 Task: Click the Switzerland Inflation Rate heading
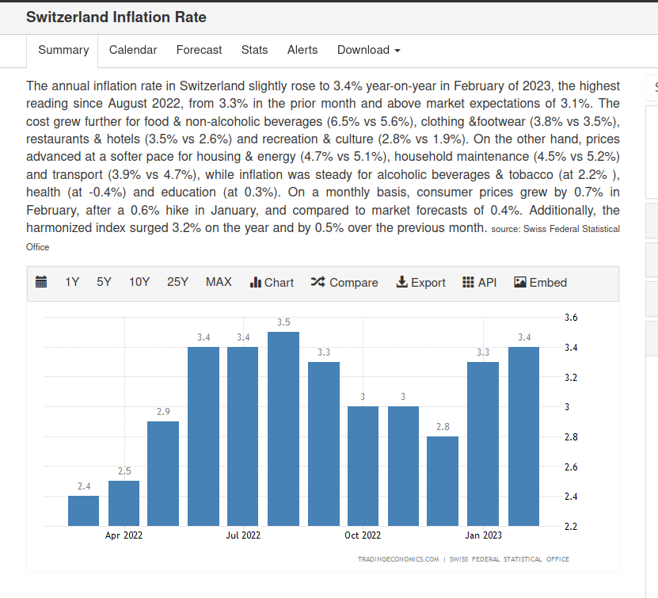click(x=116, y=17)
